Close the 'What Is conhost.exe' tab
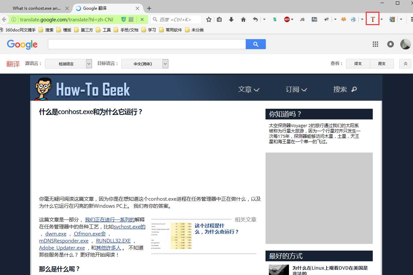Image resolution: width=413 pixels, height=275 pixels. pyautogui.click(x=67, y=8)
